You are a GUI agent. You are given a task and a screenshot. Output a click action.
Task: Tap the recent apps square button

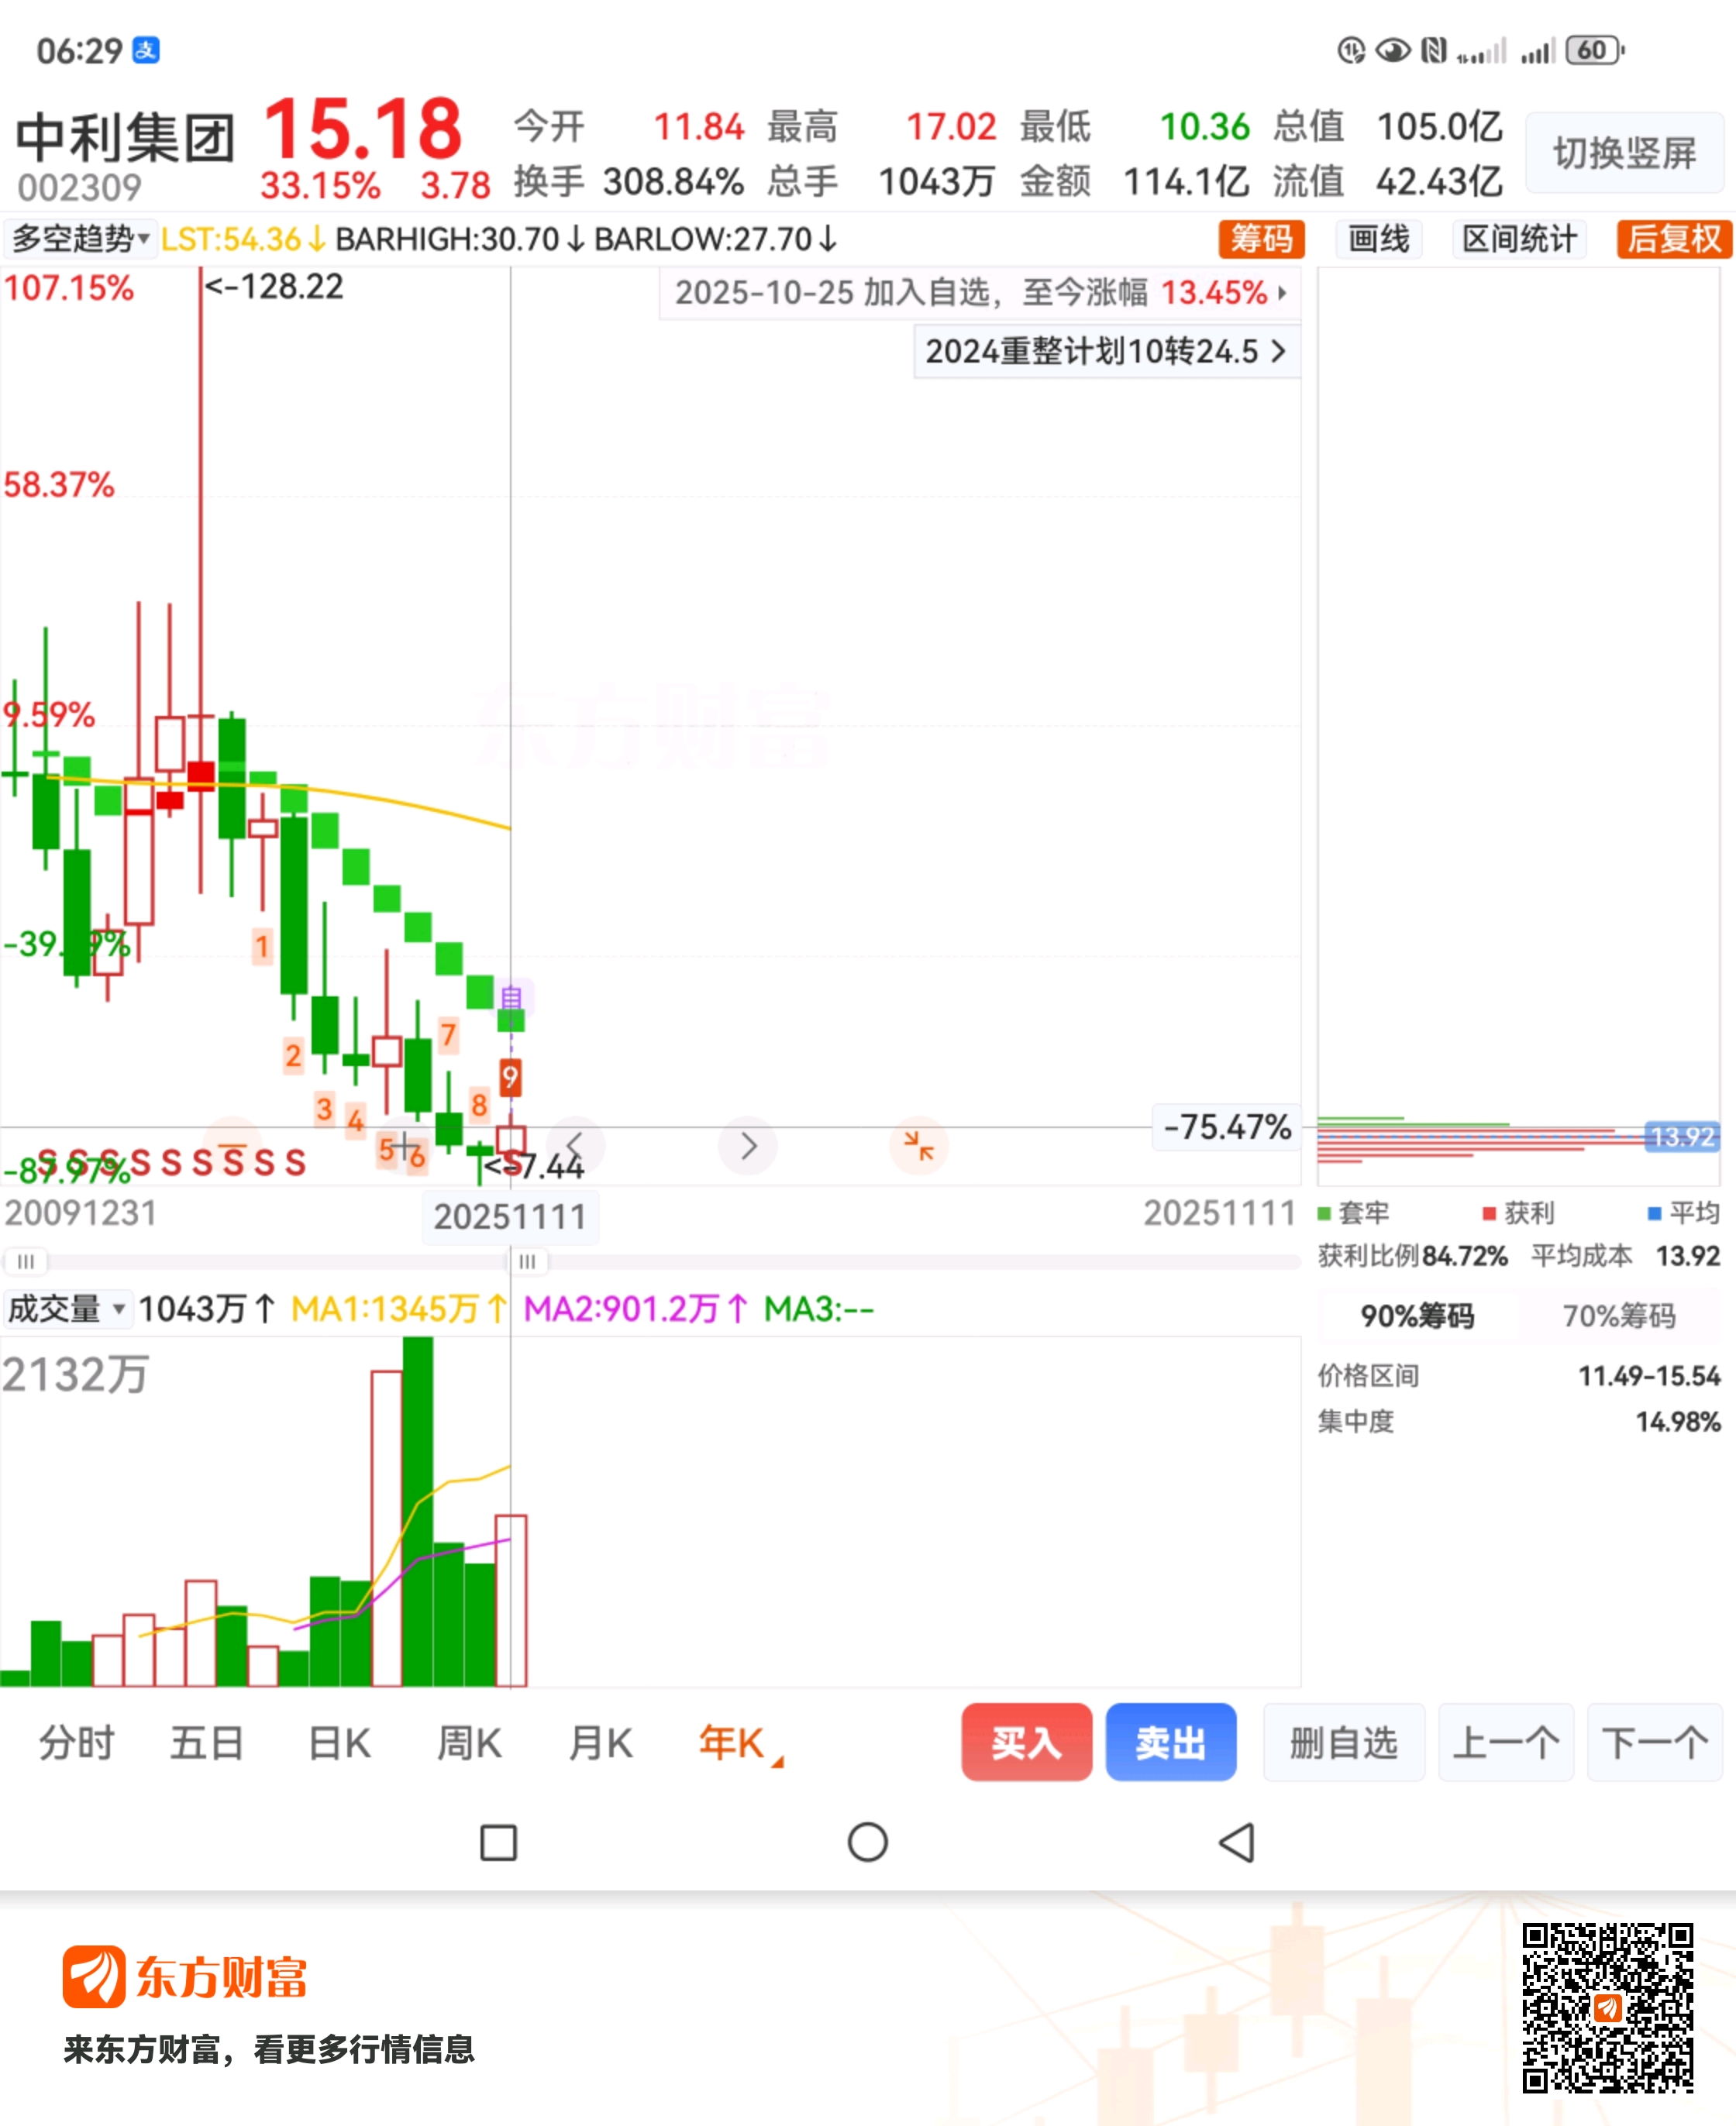pos(498,1842)
